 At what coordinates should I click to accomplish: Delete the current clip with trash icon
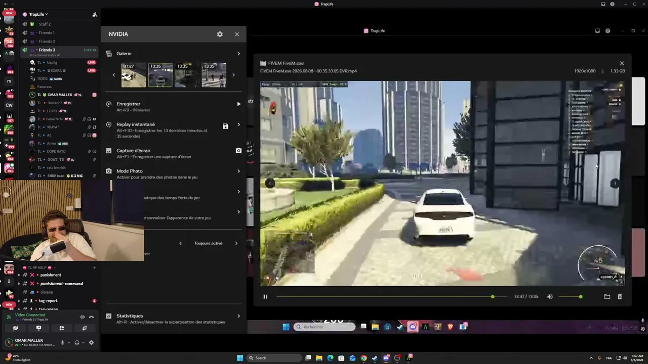(x=620, y=297)
